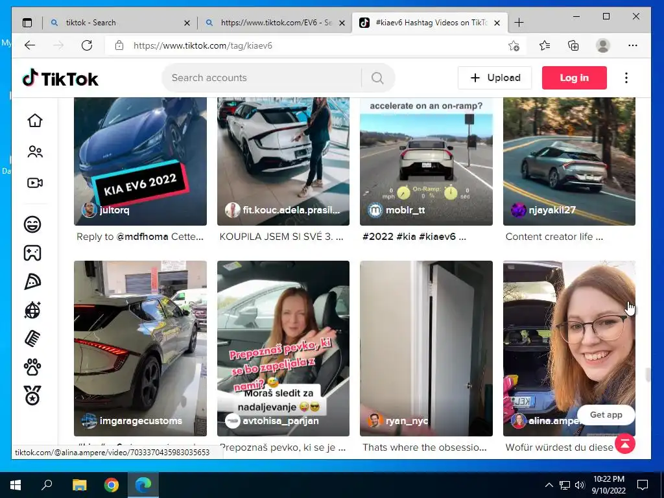This screenshot has width=664, height=498.
Task: Open the LIVE video camera icon in sidebar
Action: pyautogui.click(x=35, y=183)
